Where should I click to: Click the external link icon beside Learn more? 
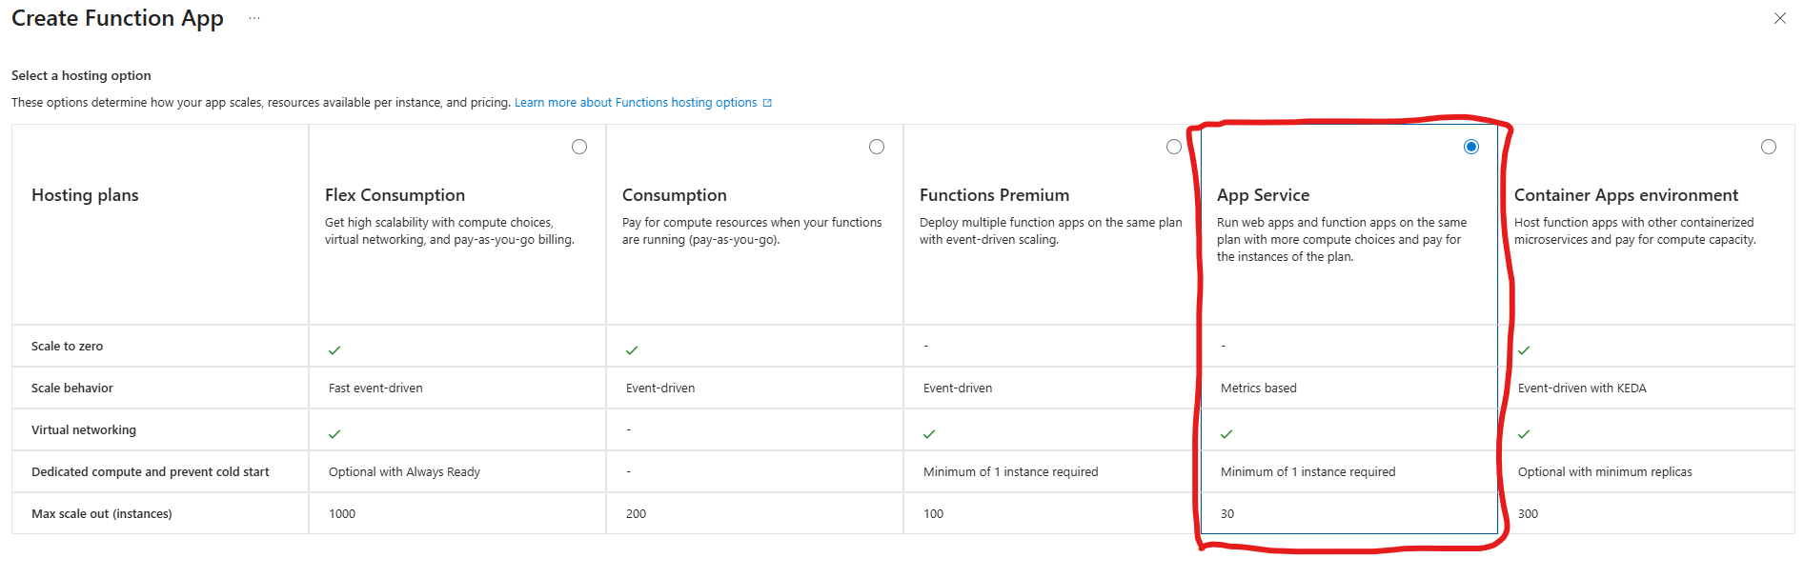pos(767,103)
